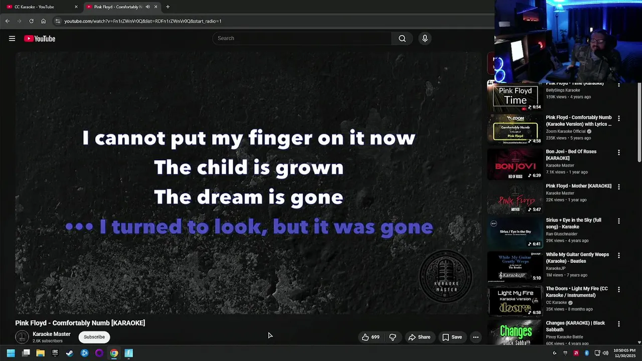Reload the page in the browser

point(31,21)
